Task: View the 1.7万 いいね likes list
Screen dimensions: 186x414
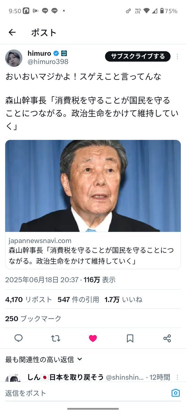Action: tap(123, 299)
